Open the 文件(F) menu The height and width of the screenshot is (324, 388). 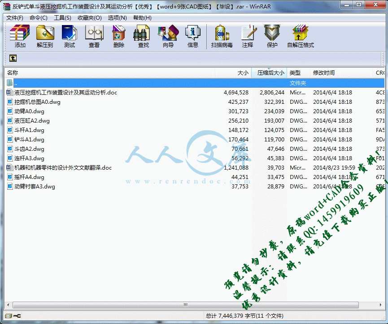(x=15, y=18)
